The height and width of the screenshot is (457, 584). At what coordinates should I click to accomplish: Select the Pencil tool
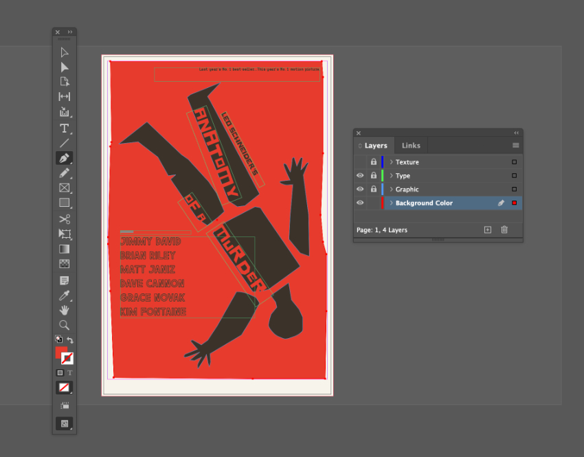tap(64, 173)
